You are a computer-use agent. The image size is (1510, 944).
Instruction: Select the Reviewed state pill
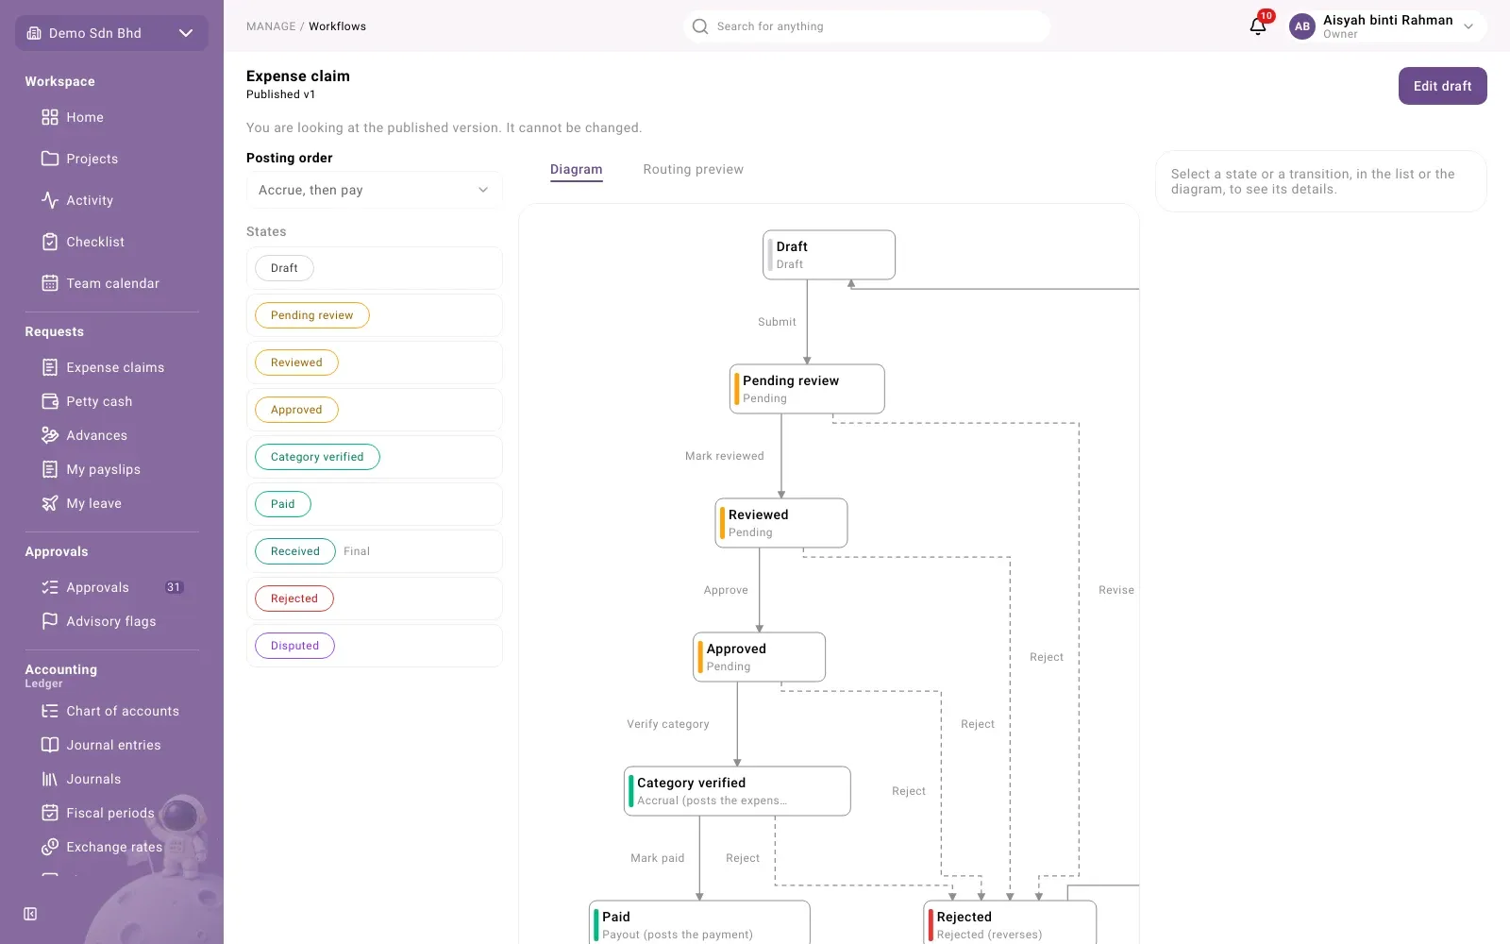pyautogui.click(x=296, y=362)
